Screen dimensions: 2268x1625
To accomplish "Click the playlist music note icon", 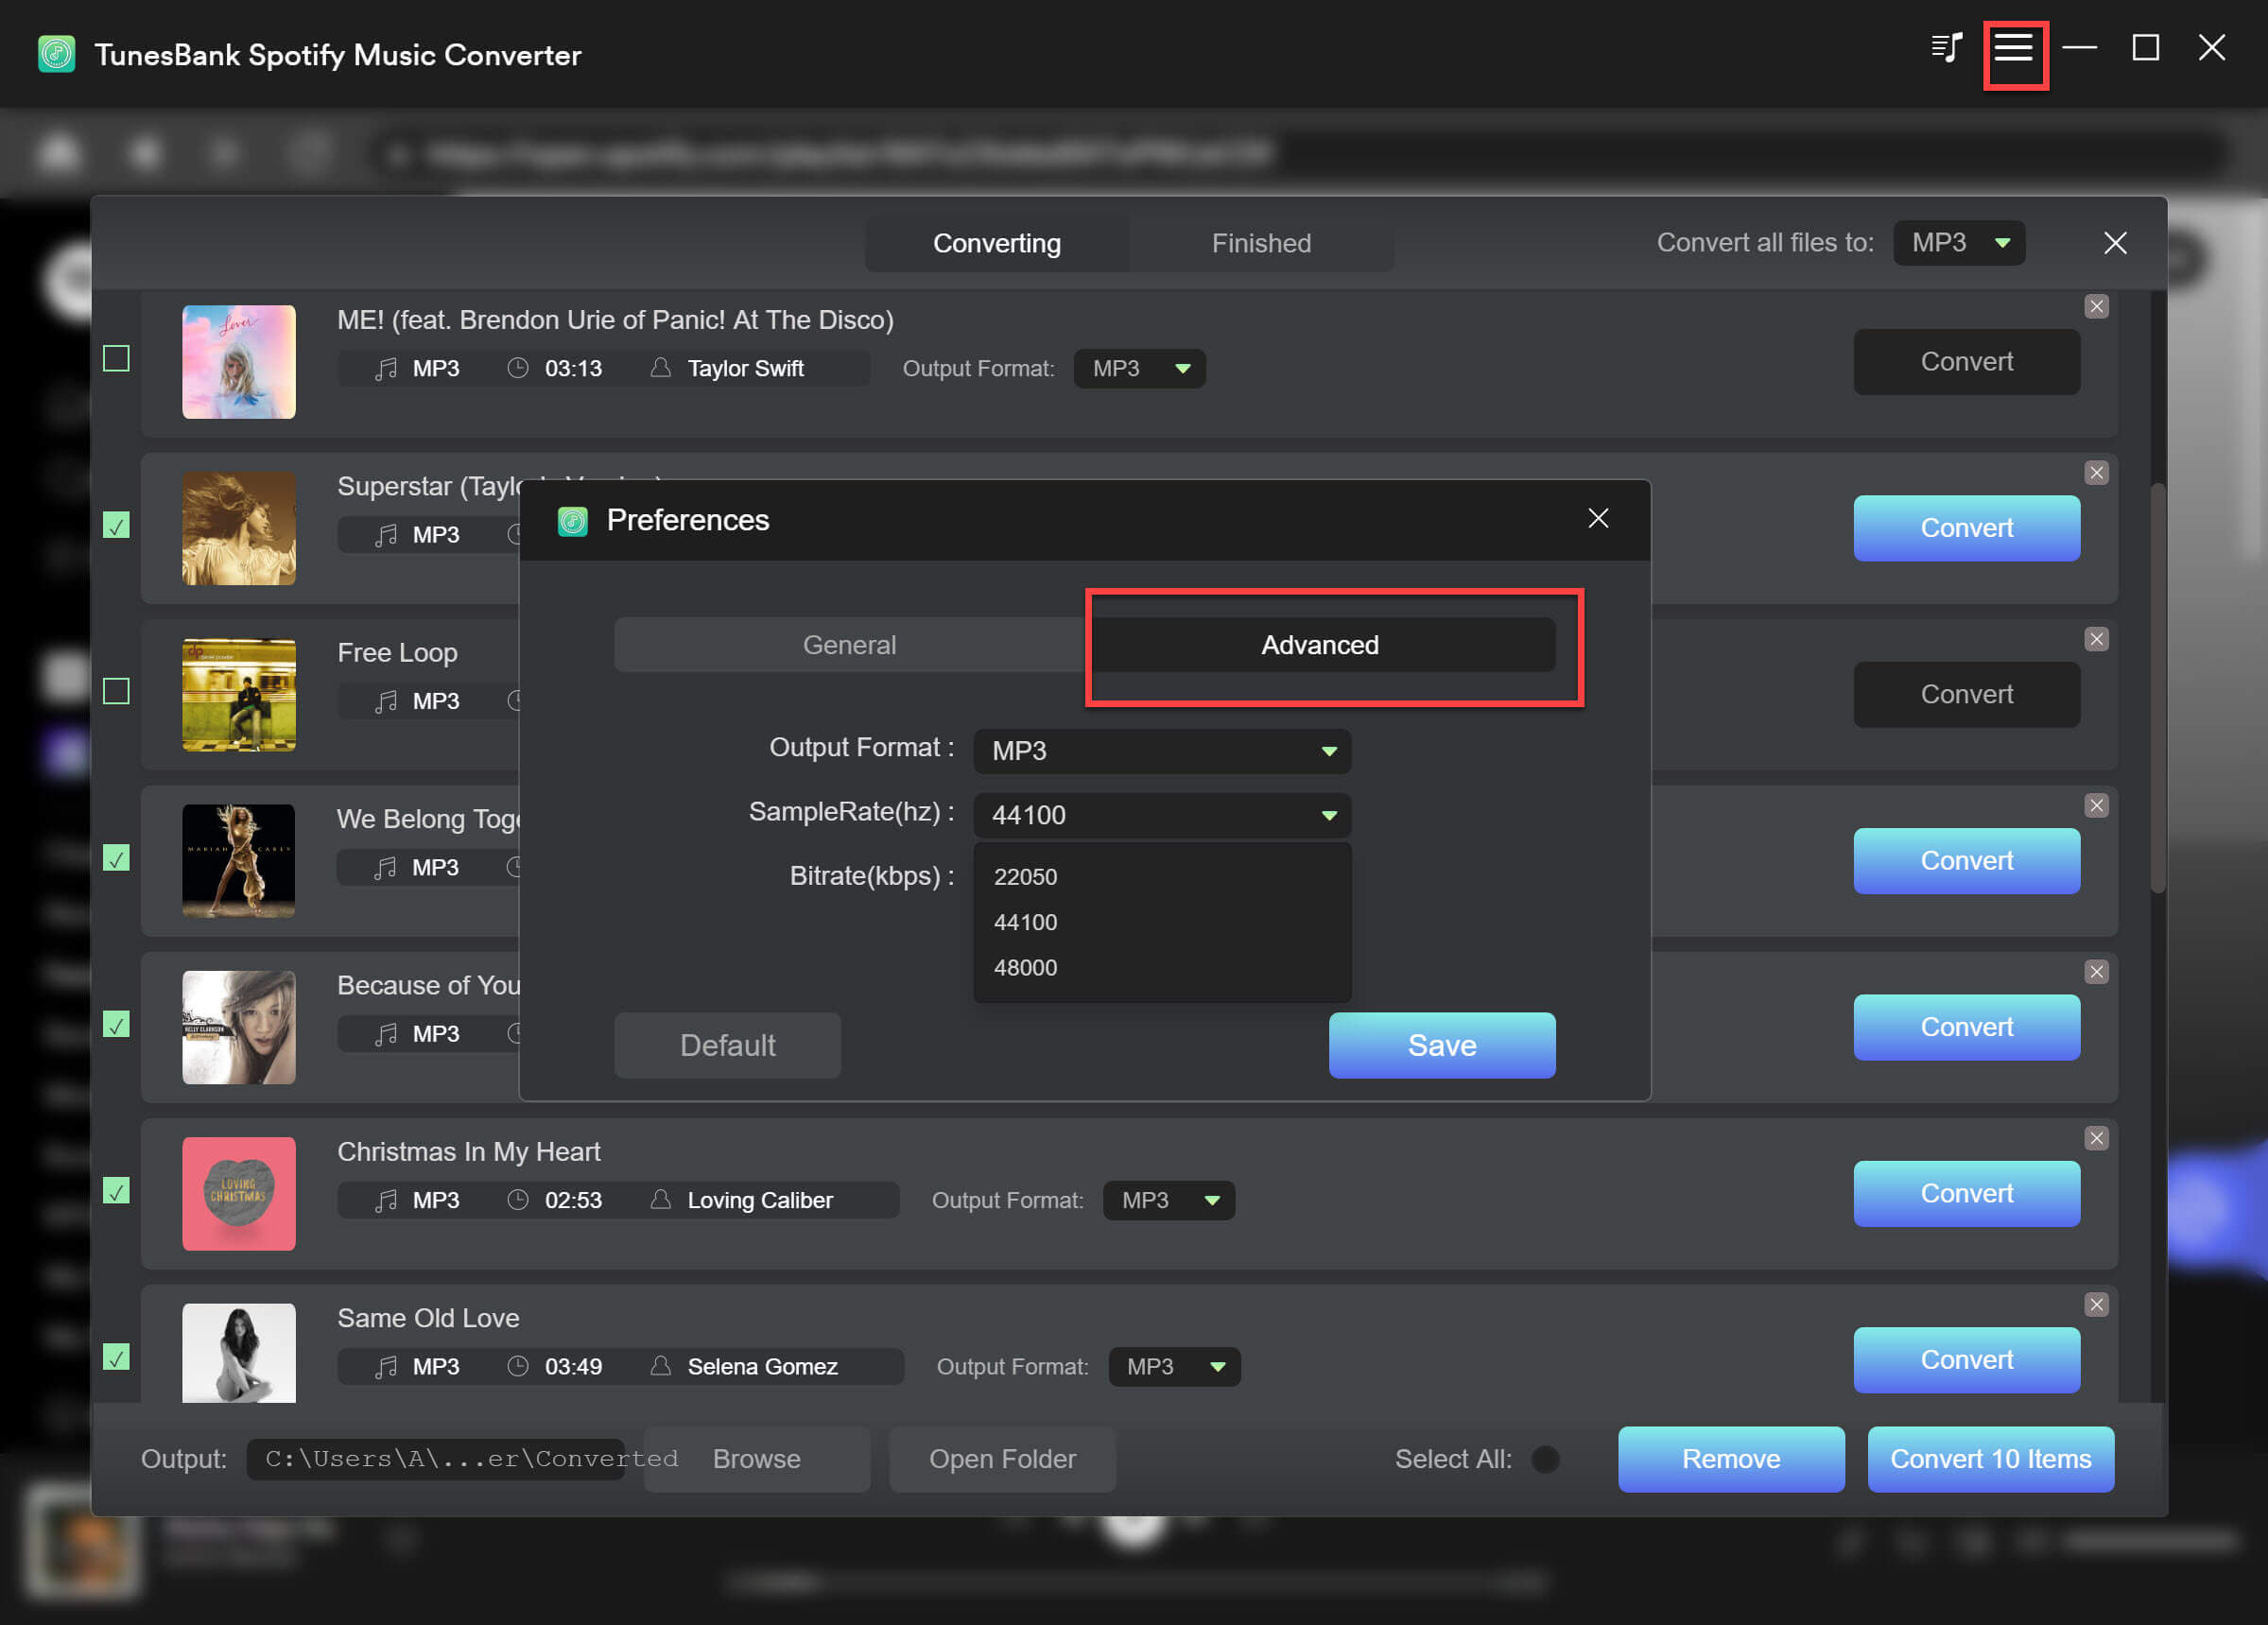I will (1946, 48).
